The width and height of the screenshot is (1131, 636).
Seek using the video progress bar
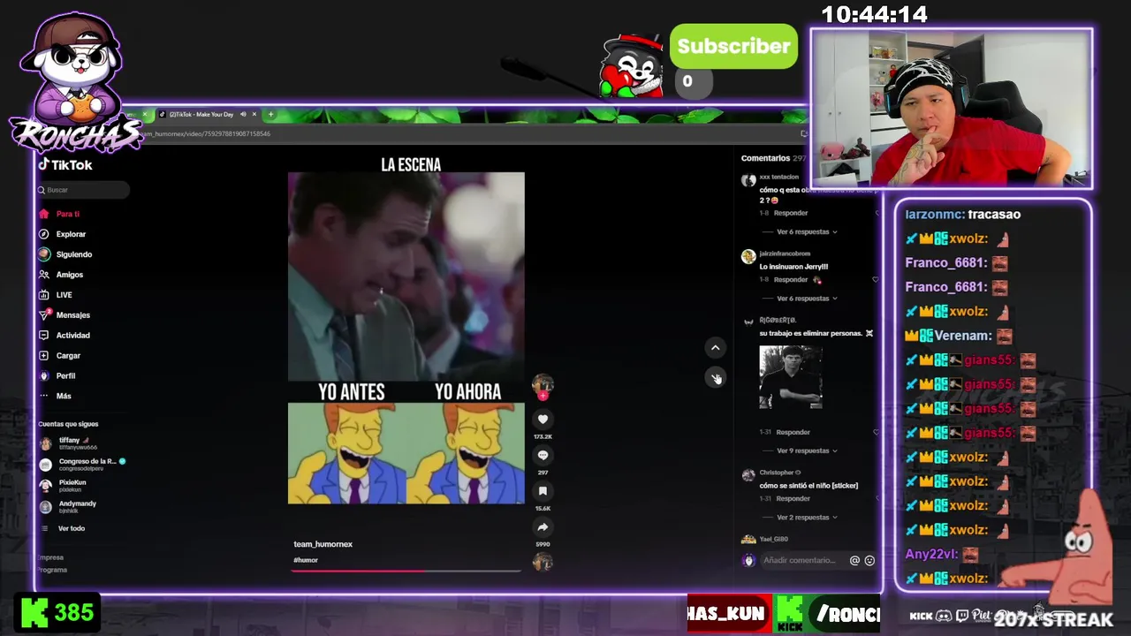click(x=406, y=571)
